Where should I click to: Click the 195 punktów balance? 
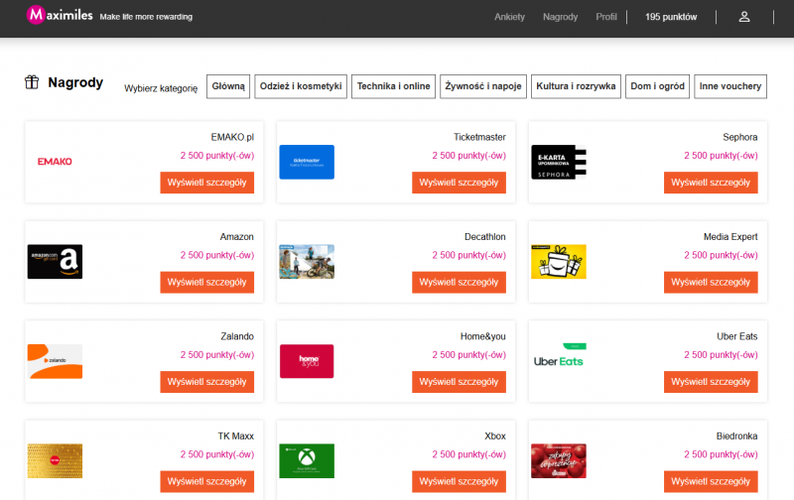pos(671,17)
